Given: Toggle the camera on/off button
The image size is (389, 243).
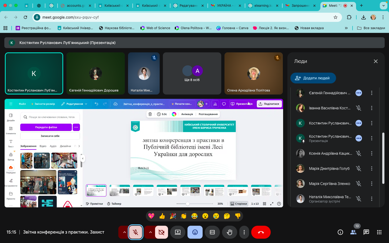Looking at the screenshot, I should click(162, 232).
